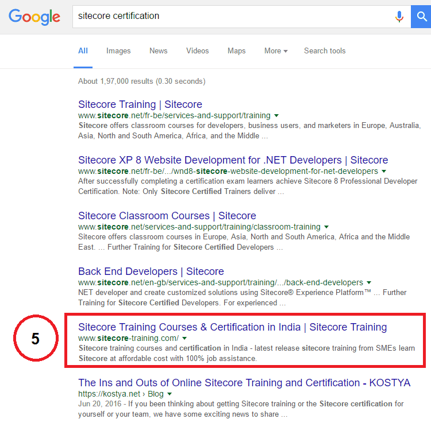Expand arrow beside website-development-for-net-developers URL
The height and width of the screenshot is (423, 431).
[x=384, y=171]
